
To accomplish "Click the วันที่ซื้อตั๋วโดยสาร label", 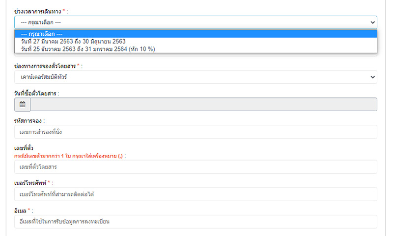I will [x=35, y=94].
